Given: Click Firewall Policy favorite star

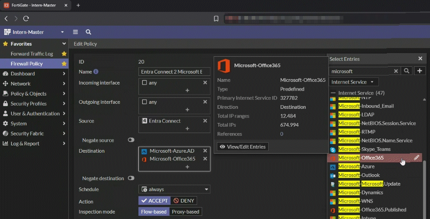Looking at the screenshot, I should tap(64, 64).
